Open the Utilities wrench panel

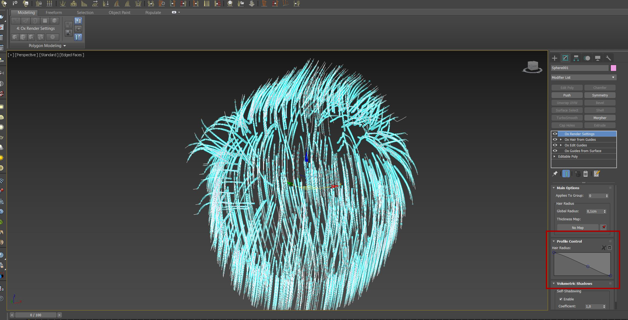pos(608,58)
